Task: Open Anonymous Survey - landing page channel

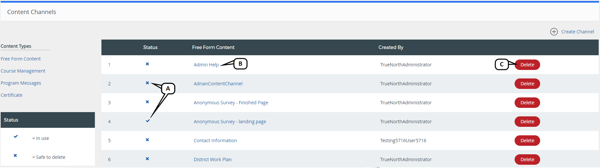Action: click(230, 122)
